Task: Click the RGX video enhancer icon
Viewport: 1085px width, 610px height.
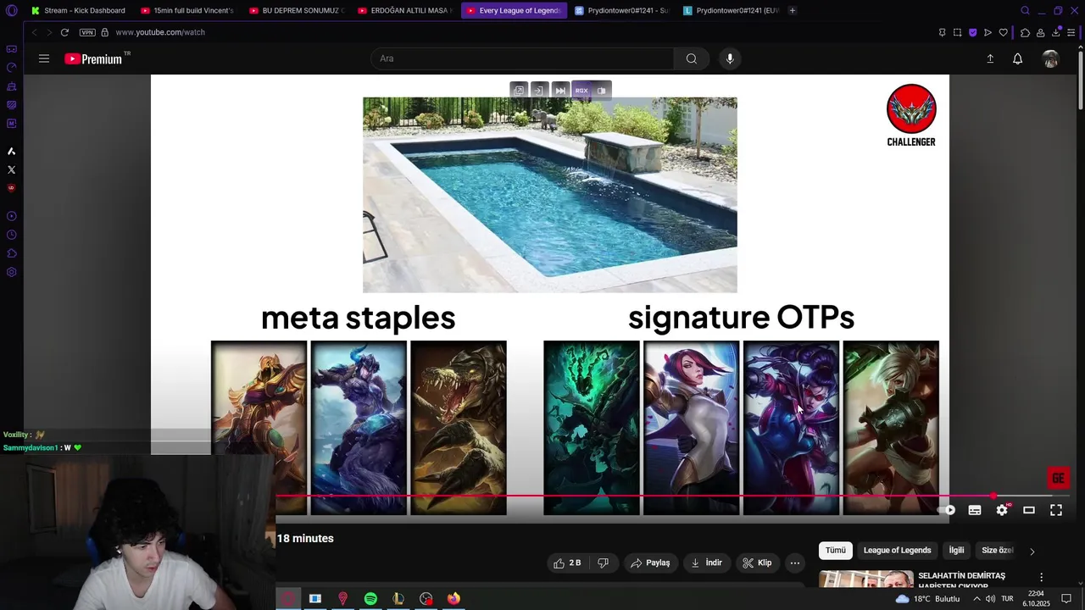Action: (x=581, y=91)
